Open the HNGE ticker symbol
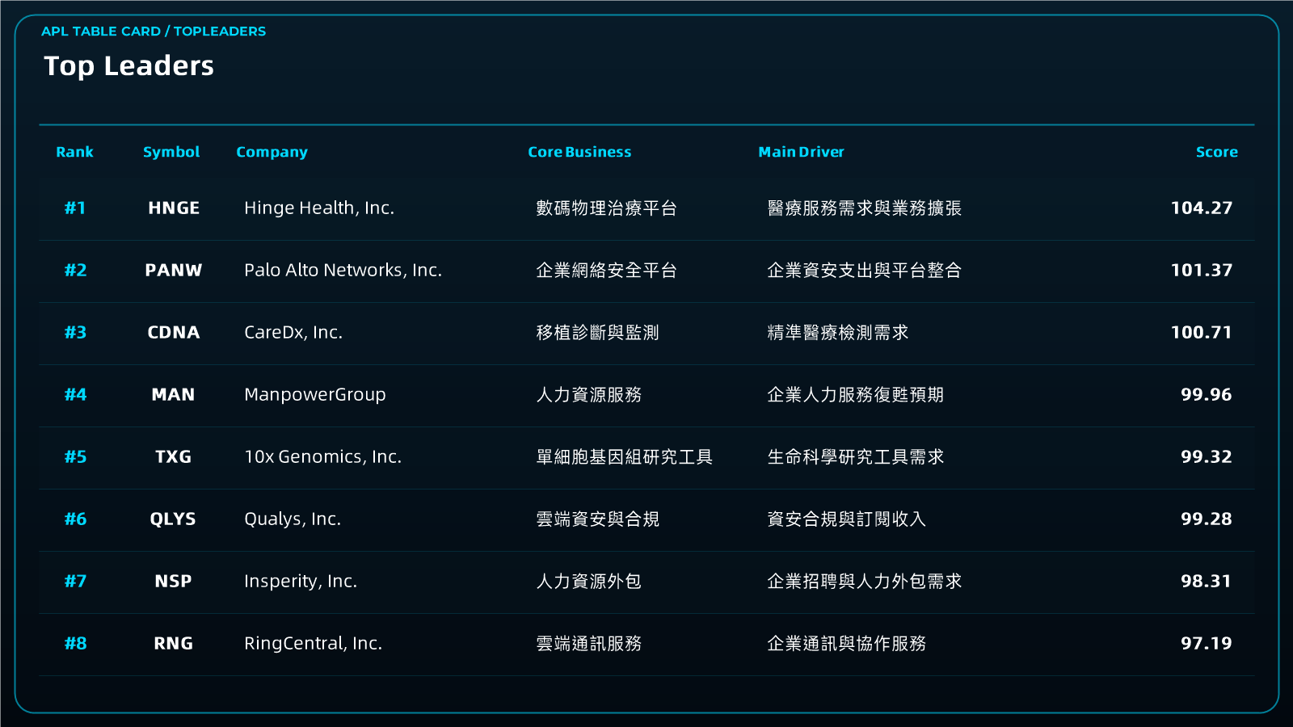 [174, 208]
